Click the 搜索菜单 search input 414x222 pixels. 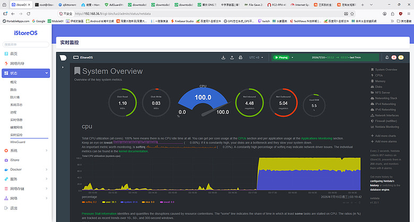(x=26, y=45)
